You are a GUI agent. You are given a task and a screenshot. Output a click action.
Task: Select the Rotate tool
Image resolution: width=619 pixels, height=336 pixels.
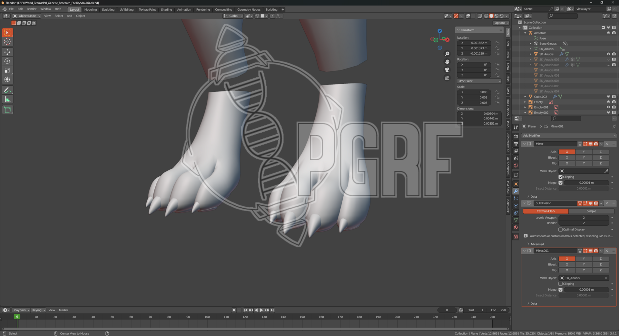pyautogui.click(x=7, y=61)
